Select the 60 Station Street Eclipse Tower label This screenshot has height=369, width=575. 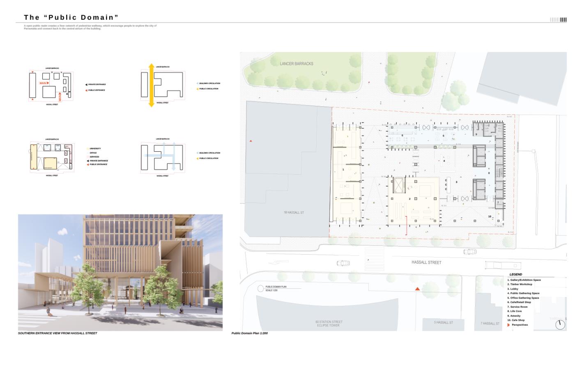click(328, 323)
